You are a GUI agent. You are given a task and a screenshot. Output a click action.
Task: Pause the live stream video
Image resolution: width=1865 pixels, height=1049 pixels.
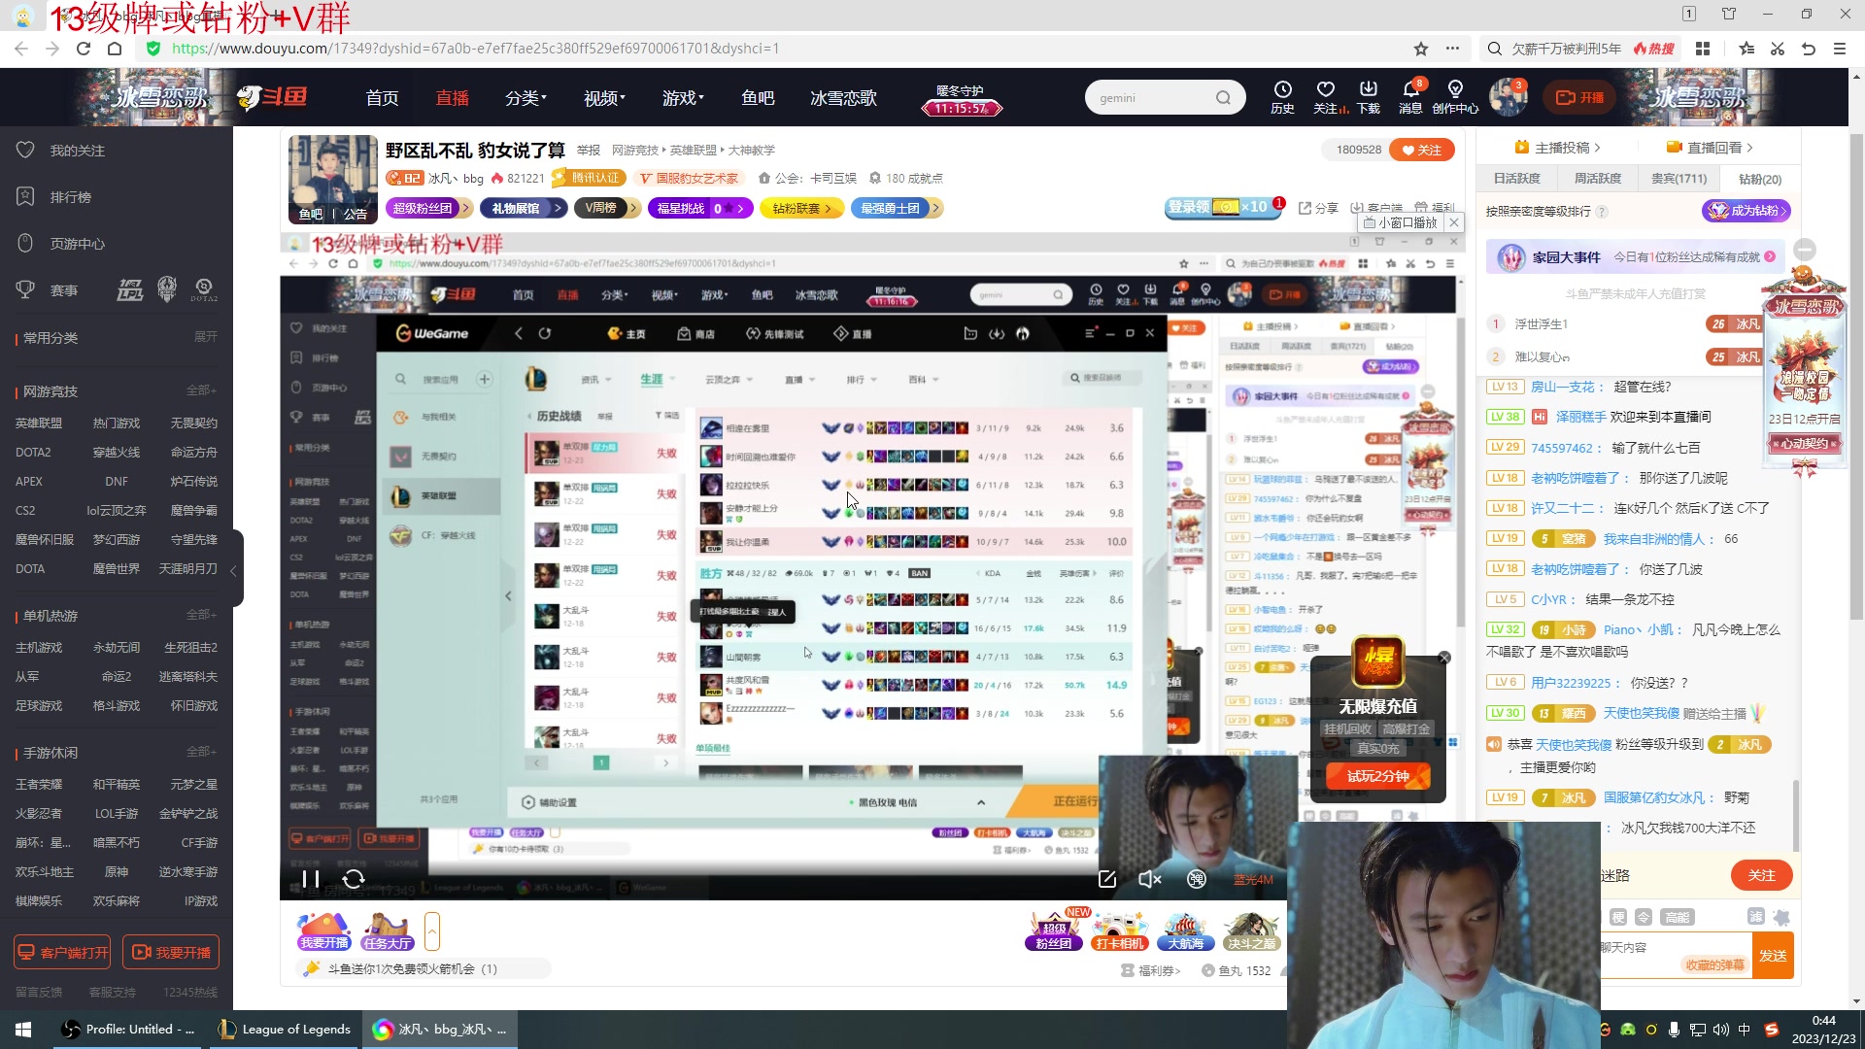[x=311, y=879]
